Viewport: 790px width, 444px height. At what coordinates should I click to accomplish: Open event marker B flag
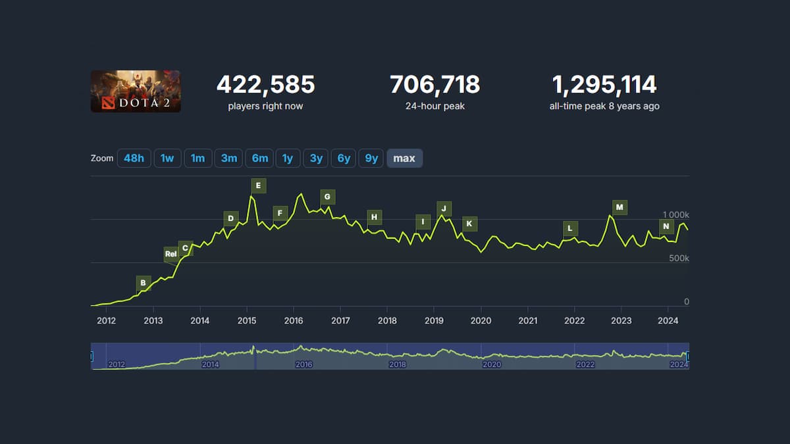(143, 284)
